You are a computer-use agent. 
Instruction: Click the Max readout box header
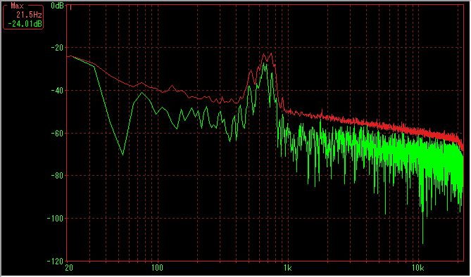pyautogui.click(x=17, y=6)
